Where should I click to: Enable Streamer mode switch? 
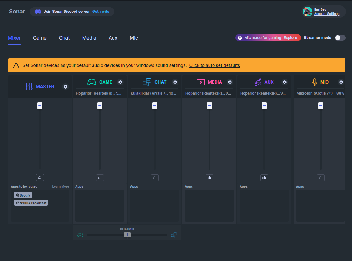pyautogui.click(x=340, y=38)
